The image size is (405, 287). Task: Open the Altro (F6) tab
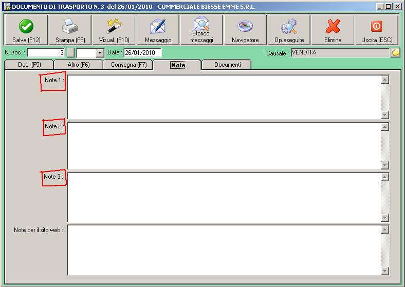[79, 65]
